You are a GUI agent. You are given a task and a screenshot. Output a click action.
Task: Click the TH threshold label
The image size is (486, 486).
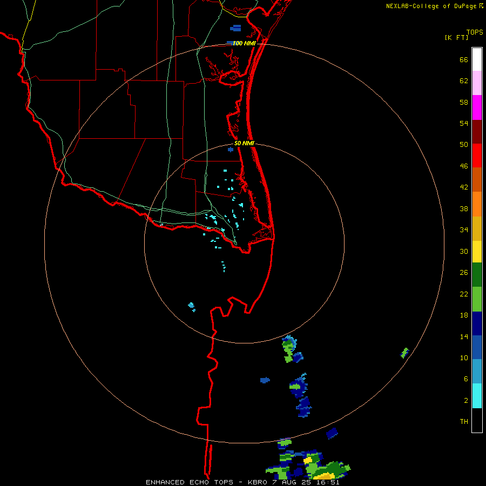(464, 422)
